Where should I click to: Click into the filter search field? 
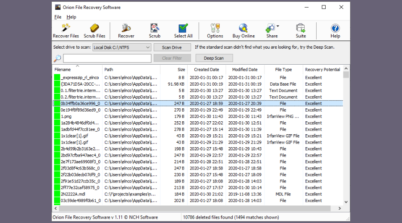click(x=107, y=58)
